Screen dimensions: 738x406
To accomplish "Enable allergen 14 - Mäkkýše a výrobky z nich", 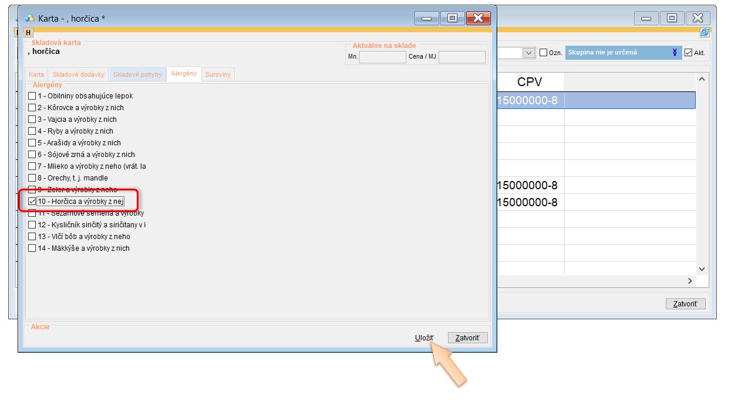I will click(32, 248).
